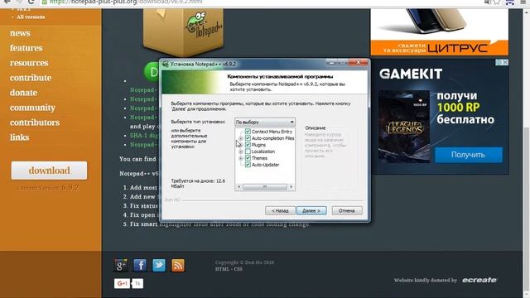Open Twitter icon in page footer
The image size is (530, 298).
(x=159, y=265)
